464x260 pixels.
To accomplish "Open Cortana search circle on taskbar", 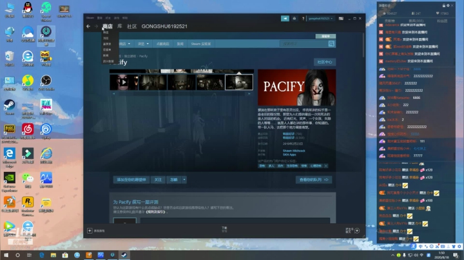I will [x=17, y=255].
